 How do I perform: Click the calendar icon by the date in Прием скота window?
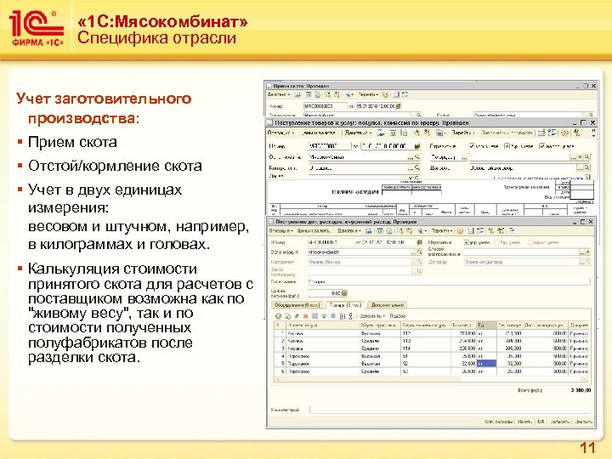click(399, 105)
